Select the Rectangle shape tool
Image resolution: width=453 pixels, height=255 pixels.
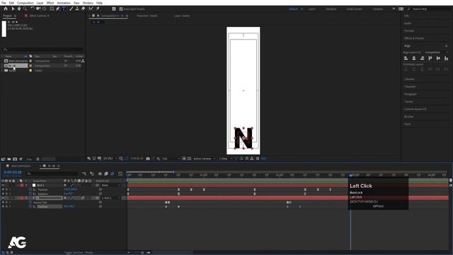point(52,9)
